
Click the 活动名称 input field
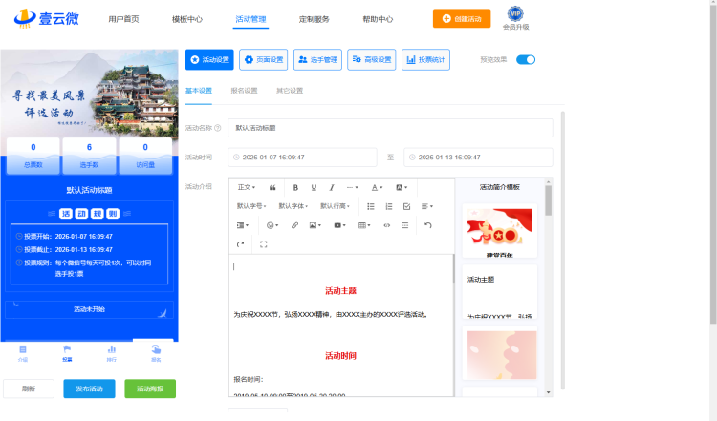tap(390, 128)
